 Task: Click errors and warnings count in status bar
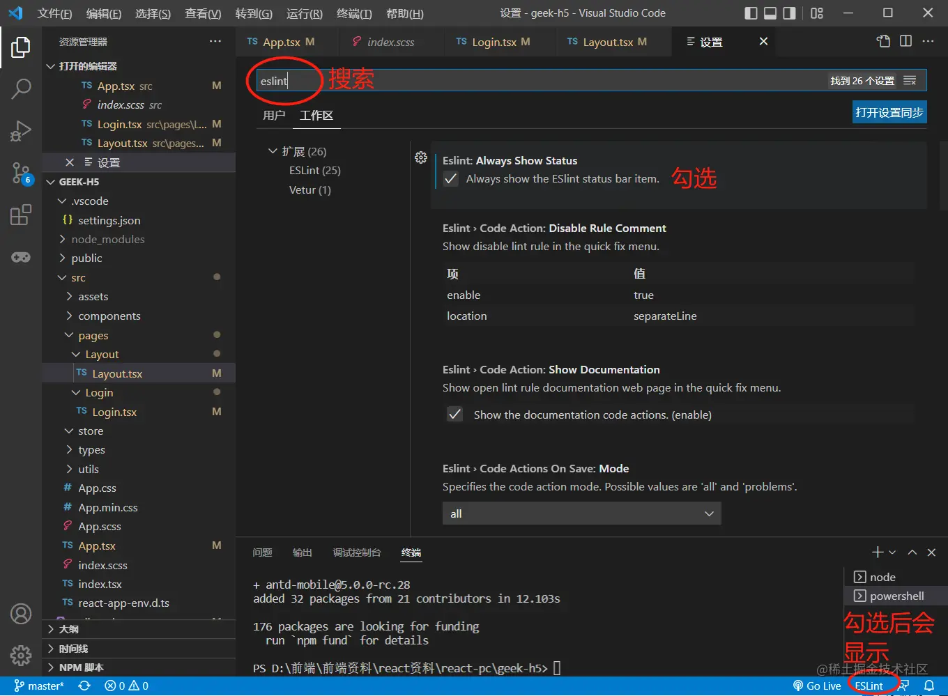click(127, 686)
